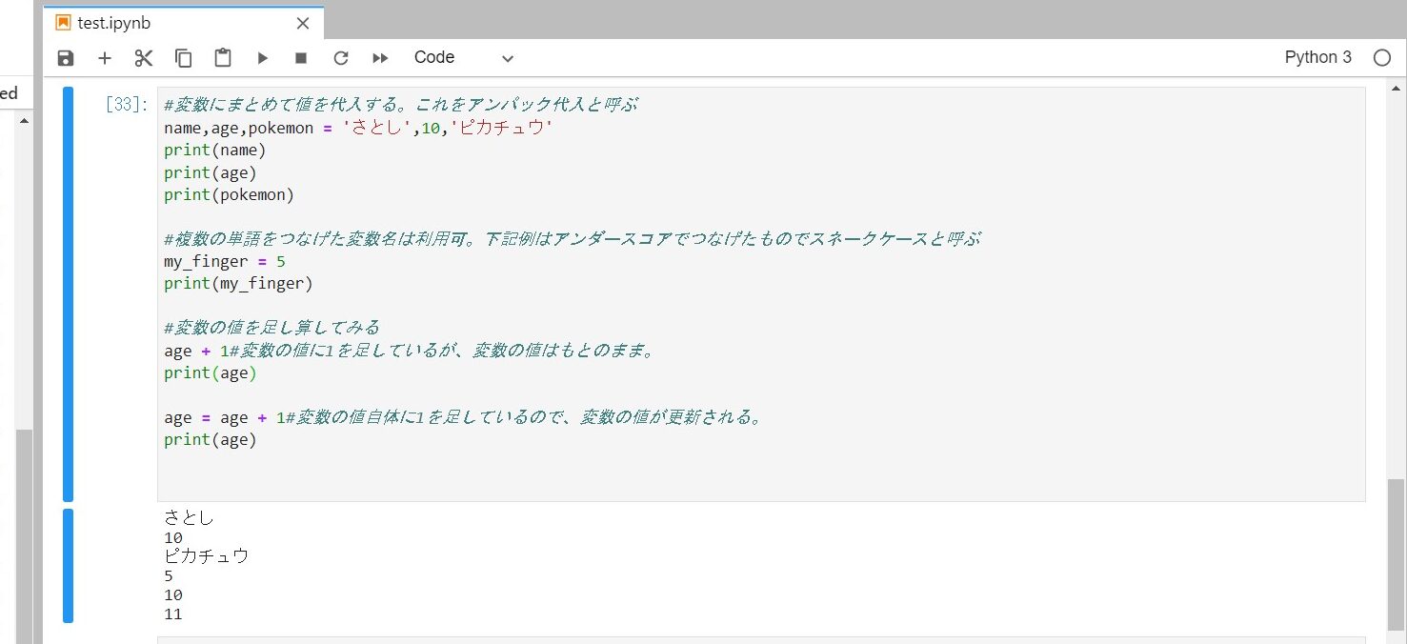
Task: Click the left sidebar scroll up arrow
Action: 24,120
